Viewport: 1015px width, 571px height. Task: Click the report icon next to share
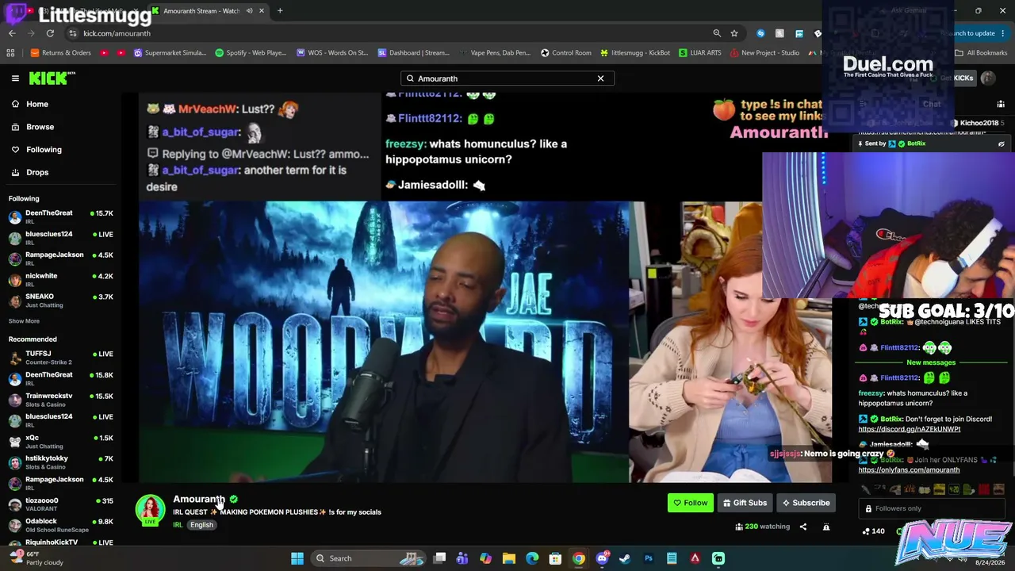(825, 527)
